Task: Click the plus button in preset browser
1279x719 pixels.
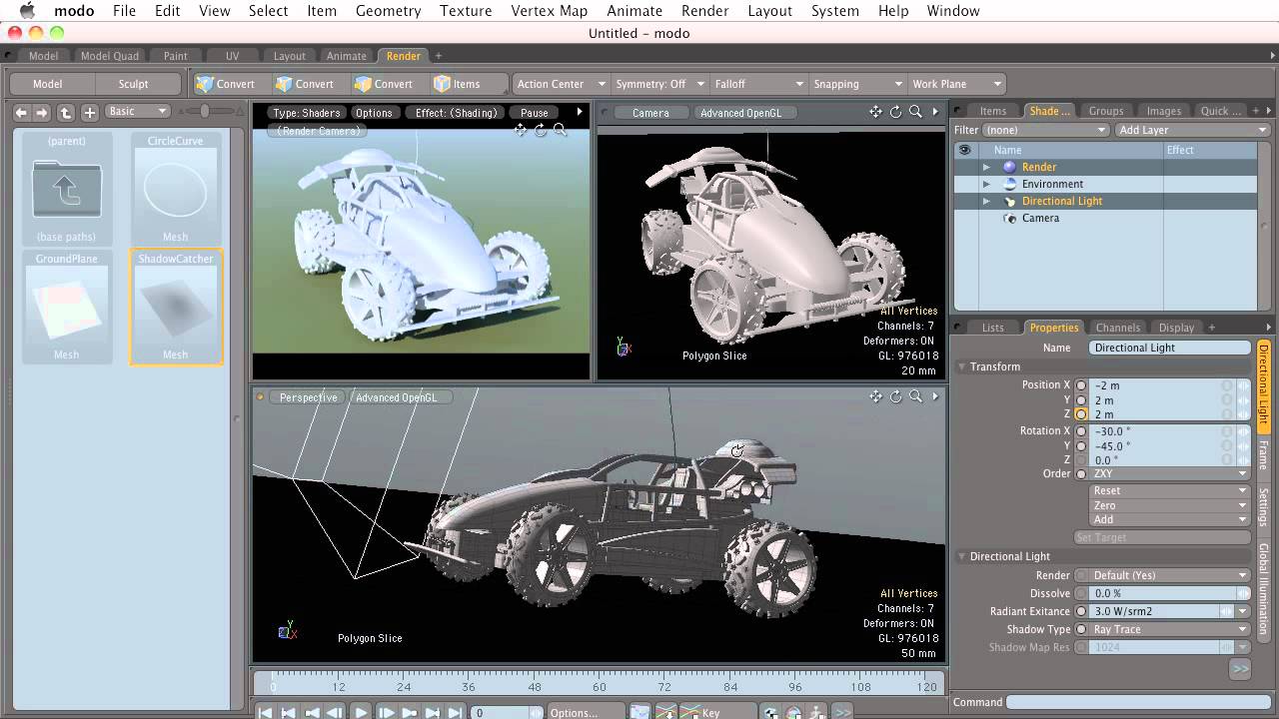Action: (x=90, y=112)
